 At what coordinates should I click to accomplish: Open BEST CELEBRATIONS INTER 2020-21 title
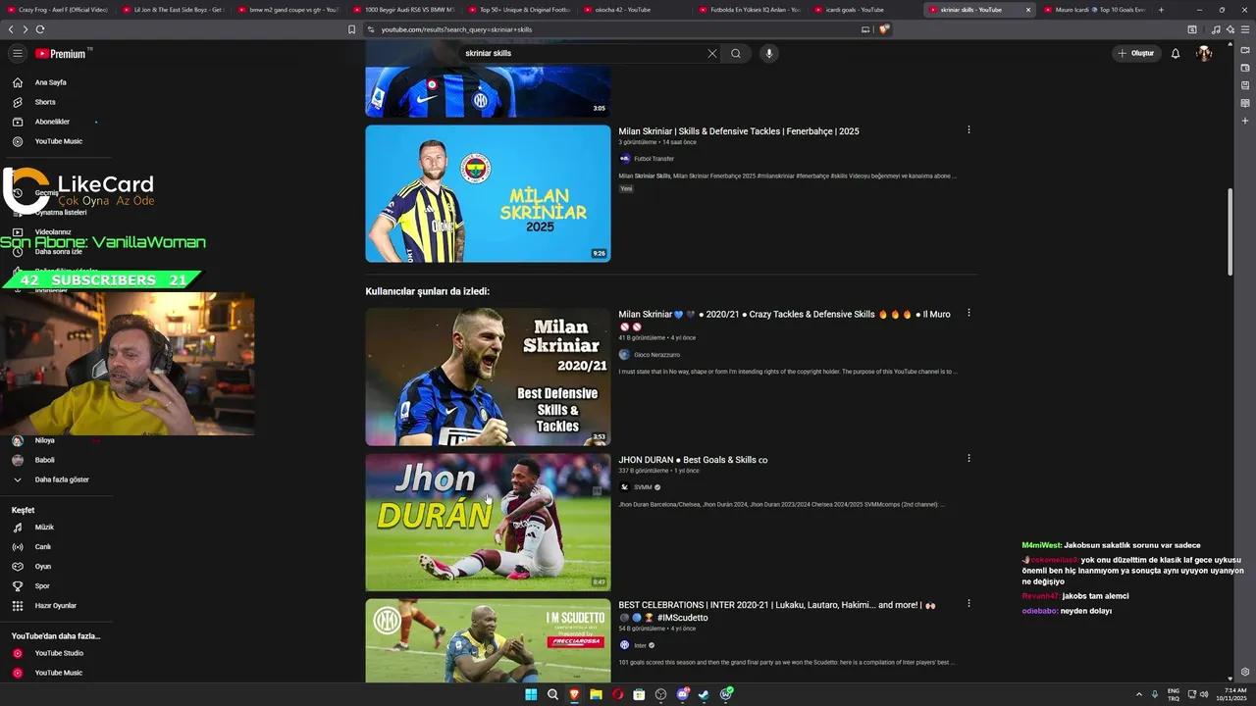click(776, 611)
